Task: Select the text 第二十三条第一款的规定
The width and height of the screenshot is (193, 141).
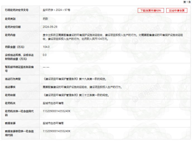Action: (x=93, y=95)
